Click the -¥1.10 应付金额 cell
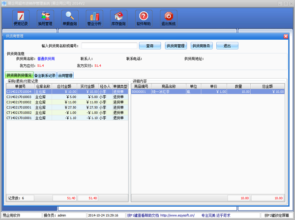Image resolution: width=295 pixels, height=220 pixels. pyautogui.click(x=64, y=118)
